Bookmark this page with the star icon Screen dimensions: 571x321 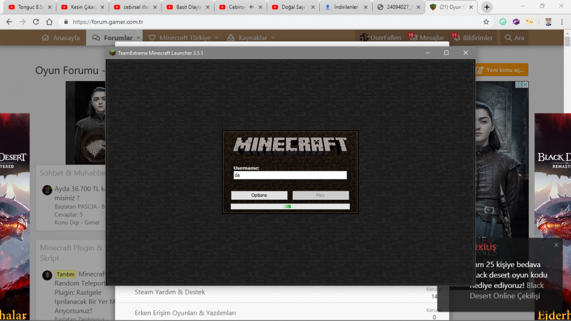486,22
